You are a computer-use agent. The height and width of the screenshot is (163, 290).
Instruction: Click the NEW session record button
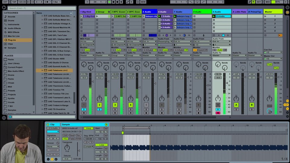(x=143, y=2)
